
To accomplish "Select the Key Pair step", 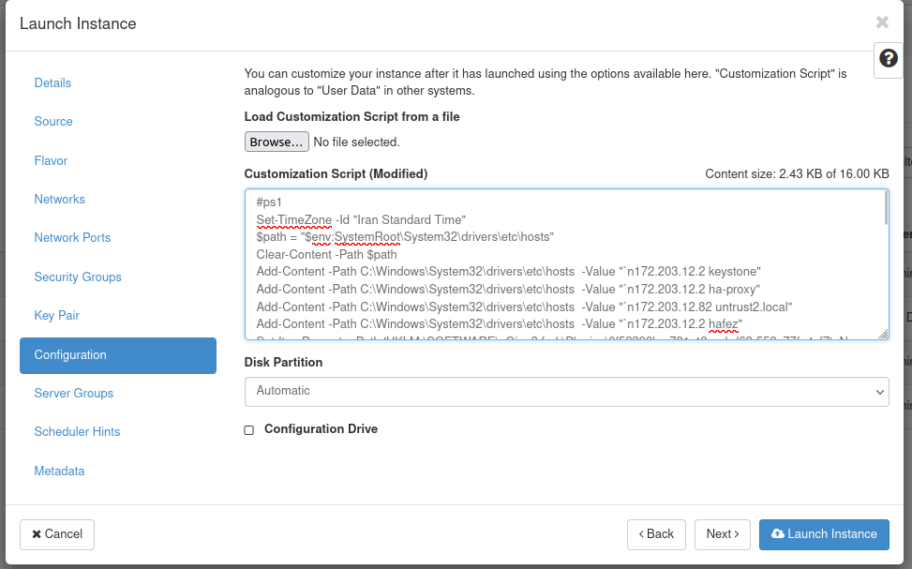I will 56,316.
